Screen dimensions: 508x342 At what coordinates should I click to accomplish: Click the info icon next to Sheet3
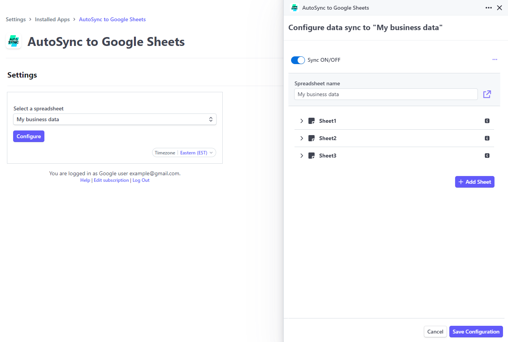pyautogui.click(x=487, y=156)
